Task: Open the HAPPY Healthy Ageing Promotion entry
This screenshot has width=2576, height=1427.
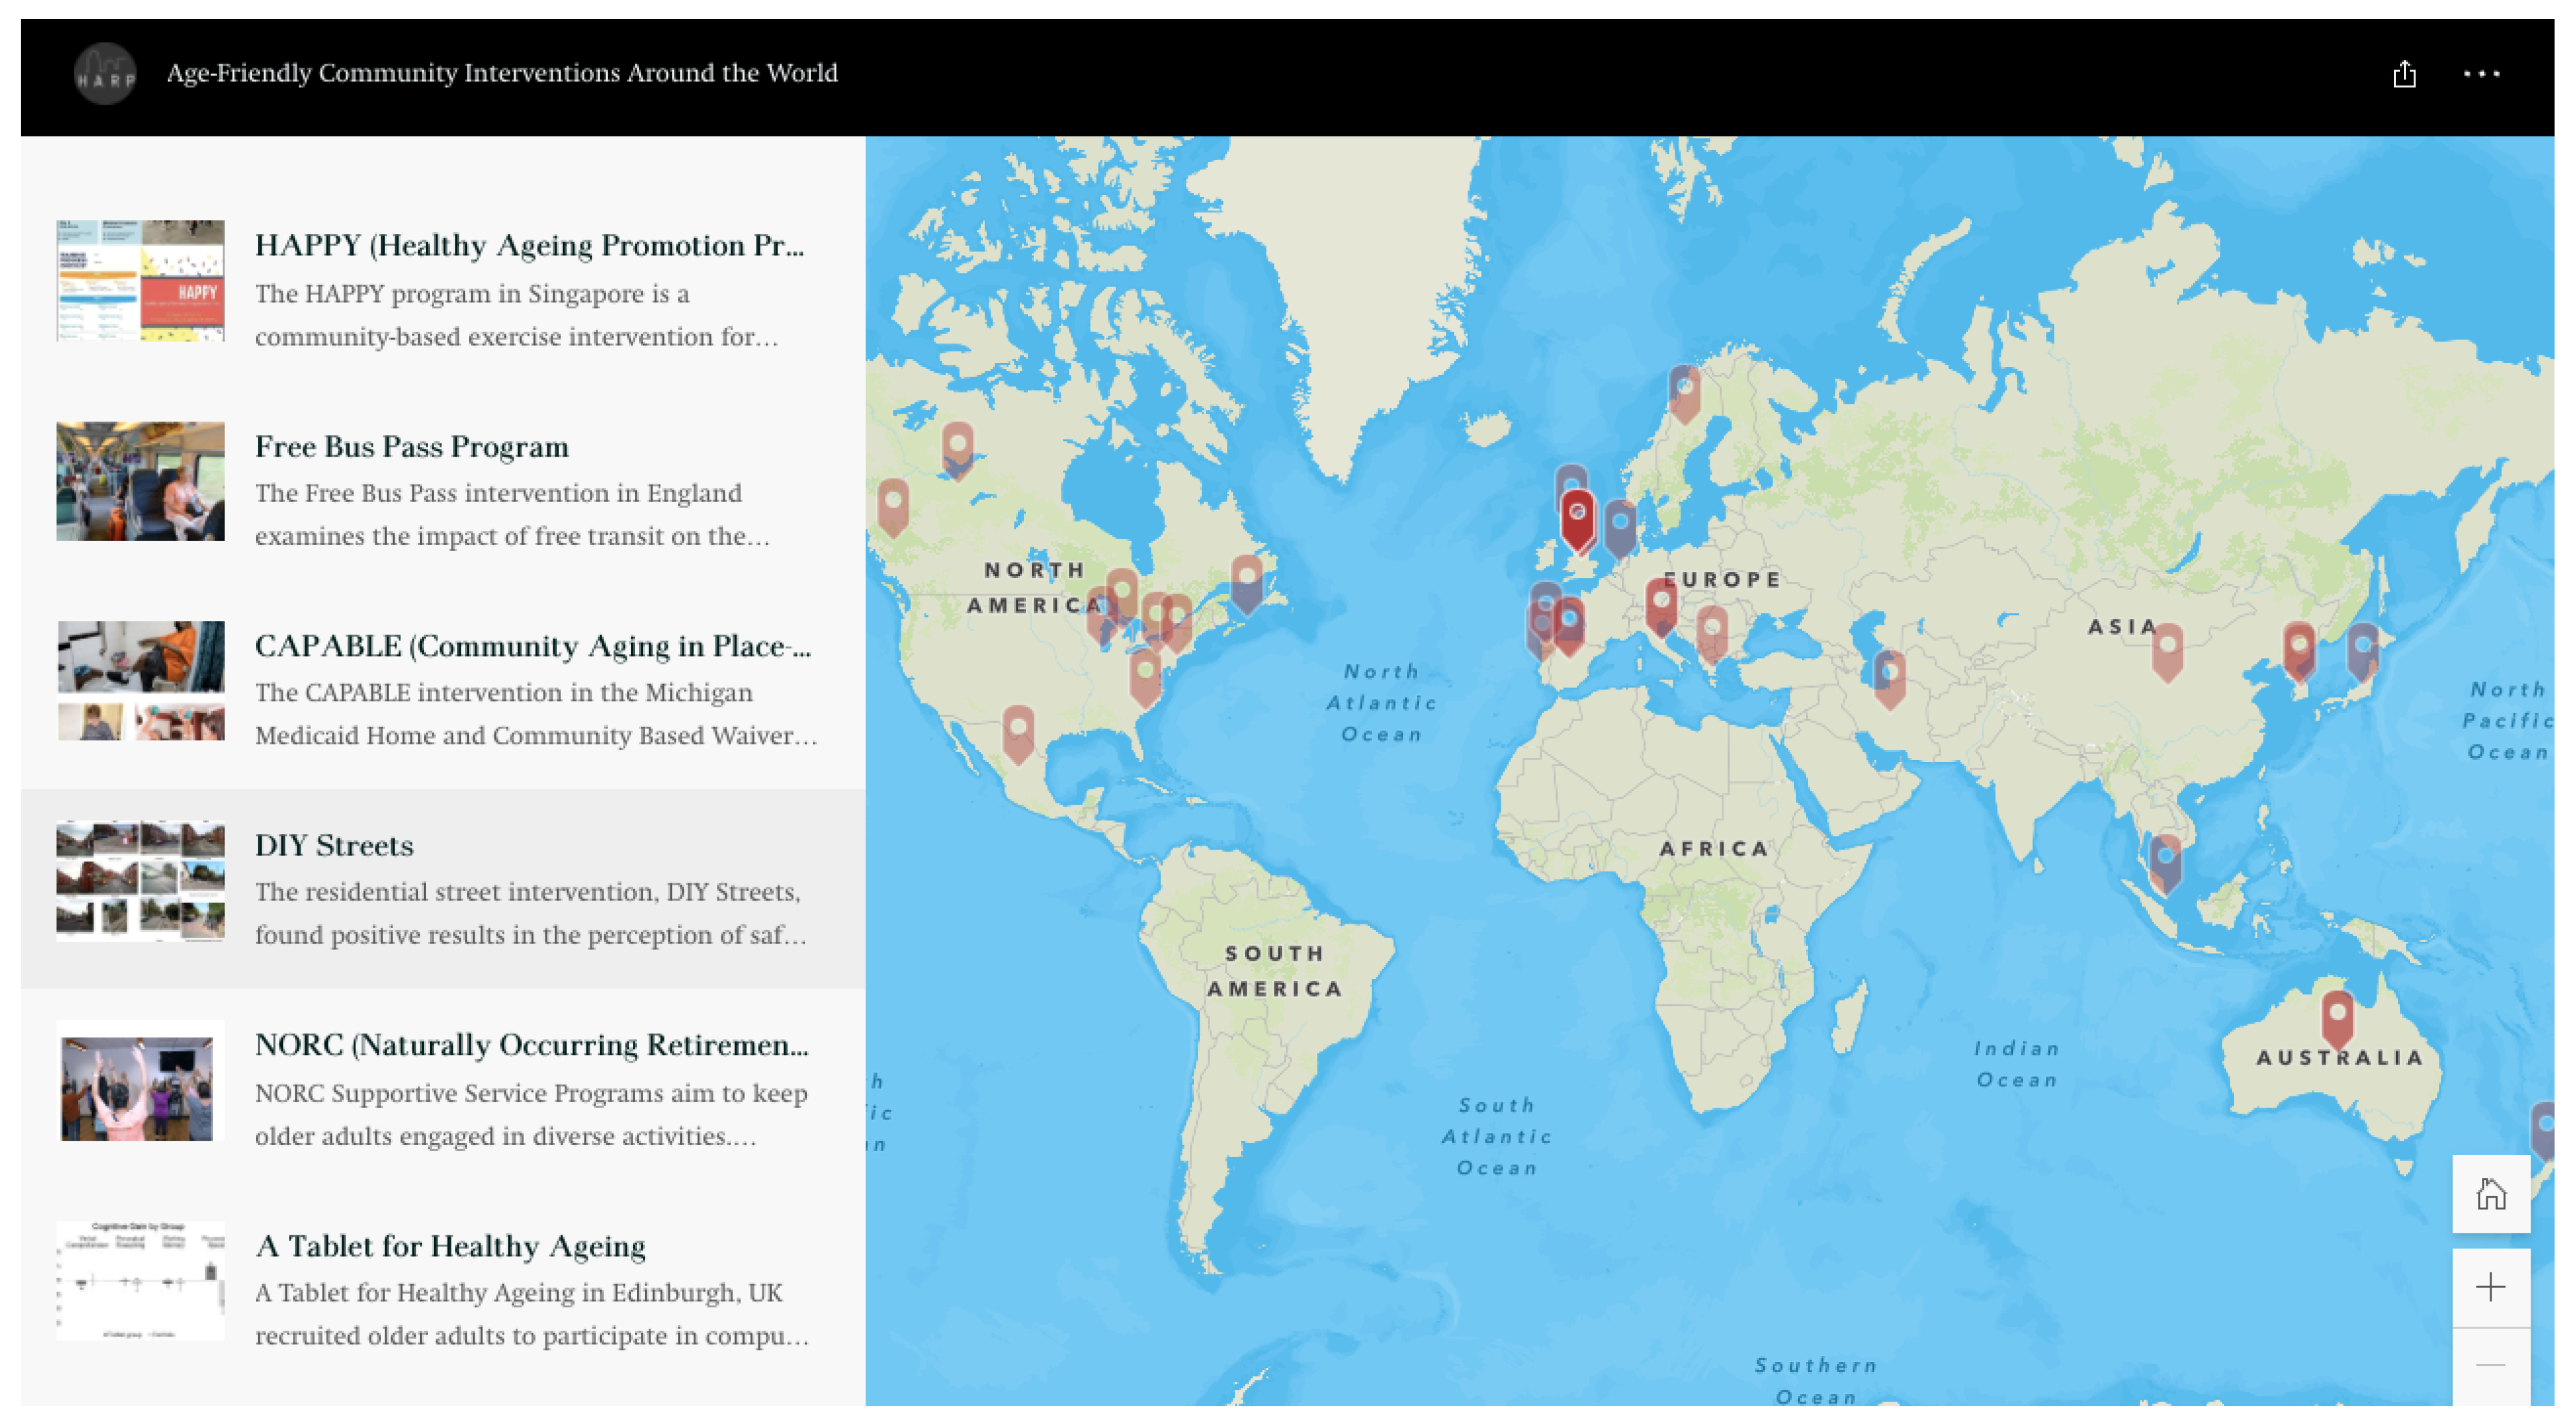Action: coord(529,245)
